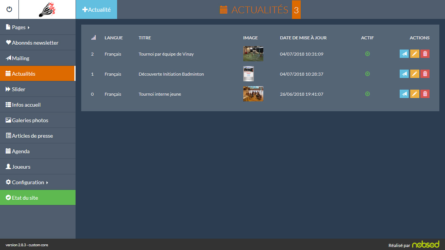445x250 pixels.
Task: Expand the Configuration menu
Action: pos(38,182)
